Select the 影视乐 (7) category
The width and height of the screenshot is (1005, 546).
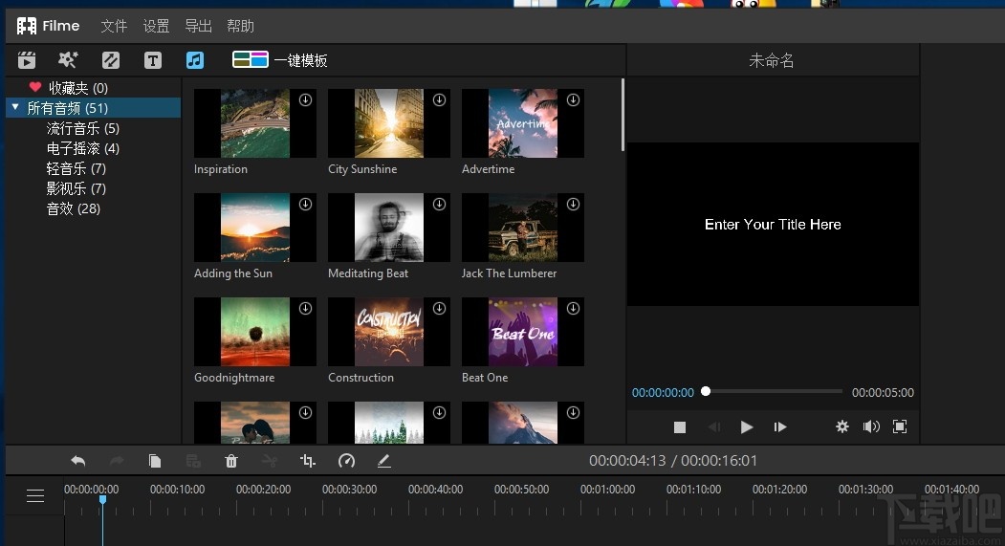[x=76, y=188]
